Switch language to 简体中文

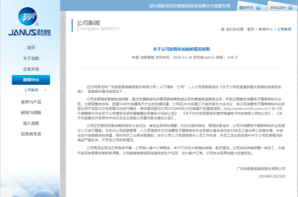pyautogui.click(x=246, y=8)
